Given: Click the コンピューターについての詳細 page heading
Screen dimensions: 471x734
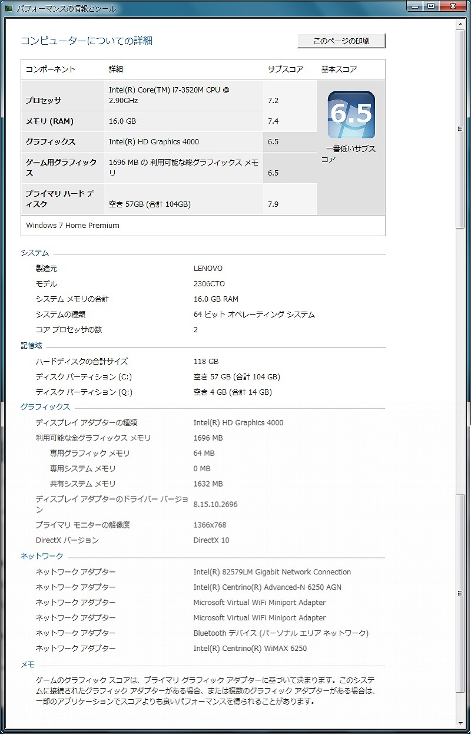Looking at the screenshot, I should (87, 41).
